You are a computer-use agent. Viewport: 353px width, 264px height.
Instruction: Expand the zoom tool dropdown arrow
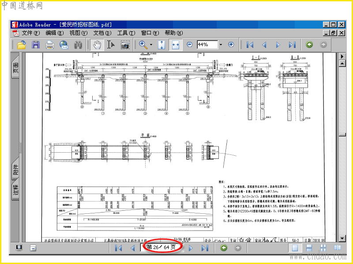tap(151, 45)
